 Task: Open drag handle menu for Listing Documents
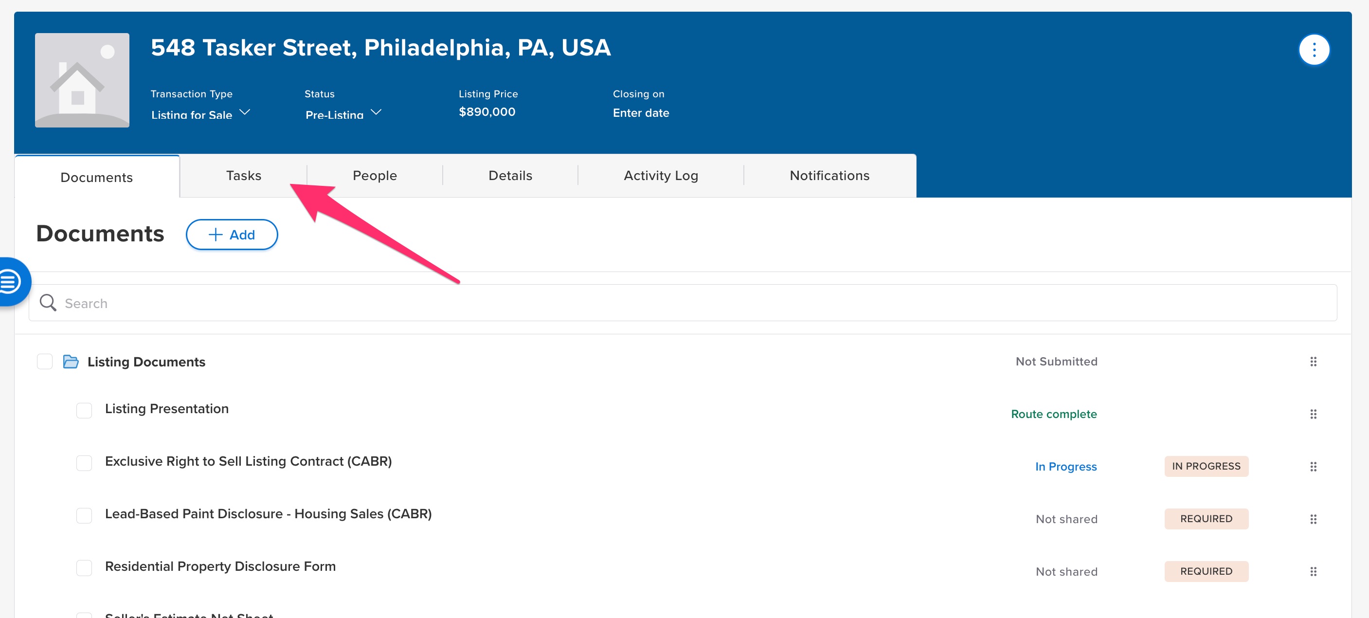click(1313, 362)
